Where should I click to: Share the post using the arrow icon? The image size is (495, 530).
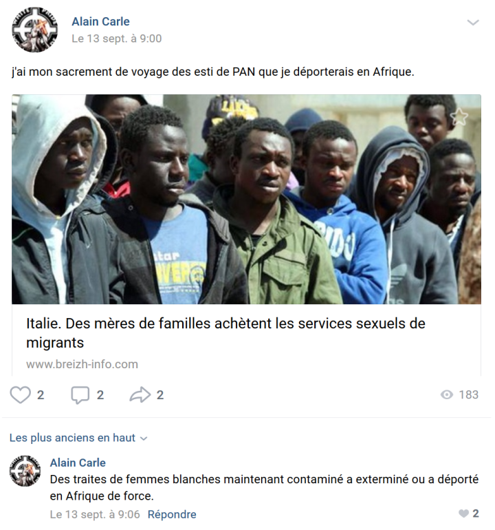point(140,394)
